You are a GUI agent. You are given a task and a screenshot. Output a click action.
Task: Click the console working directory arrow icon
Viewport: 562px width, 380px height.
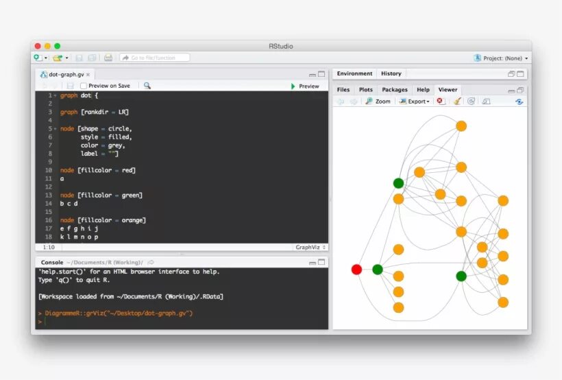[x=151, y=262]
